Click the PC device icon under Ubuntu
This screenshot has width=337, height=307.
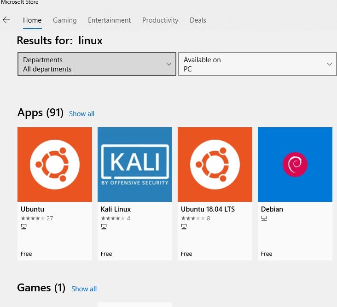pos(23,226)
